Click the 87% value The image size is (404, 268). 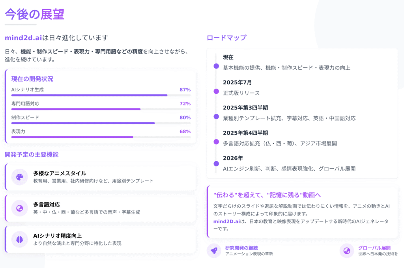coord(185,89)
